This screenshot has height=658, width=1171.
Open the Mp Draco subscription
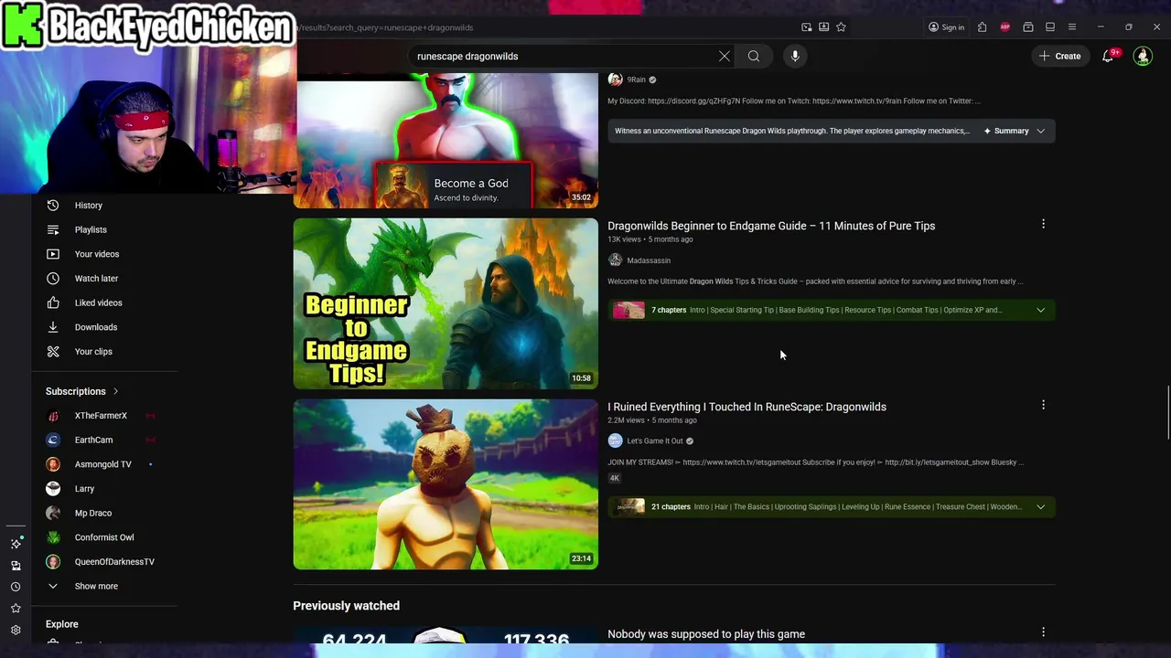click(104, 513)
